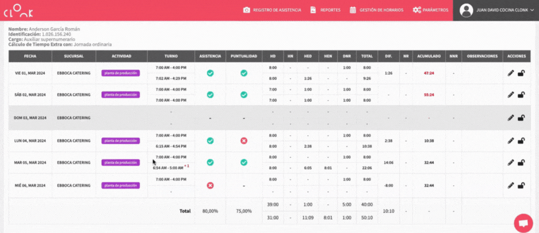Unlock the LUN 04, MAR 2024 row
This screenshot has height=233, width=539.
(x=521, y=140)
